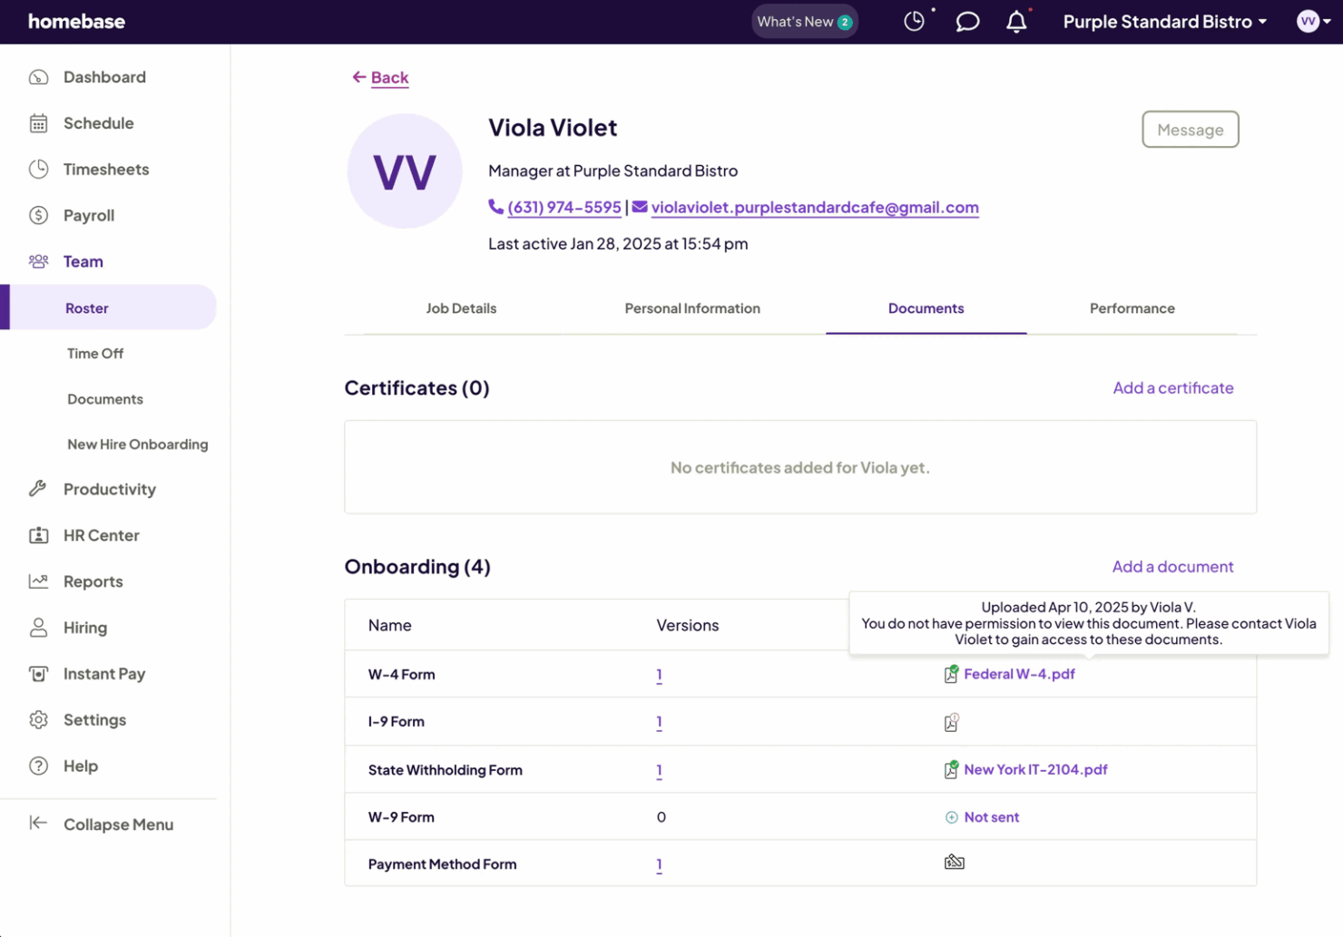1343x937 pixels.
Task: Click the New York IT-2104 document icon
Action: point(951,769)
